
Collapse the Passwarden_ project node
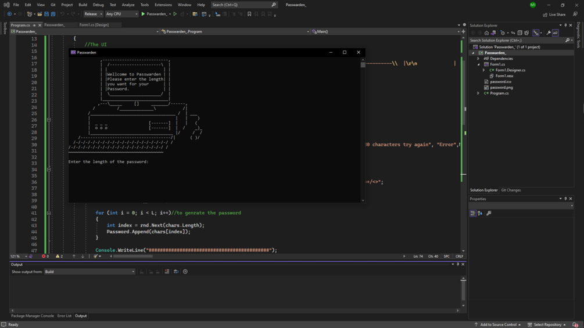pyautogui.click(x=473, y=53)
